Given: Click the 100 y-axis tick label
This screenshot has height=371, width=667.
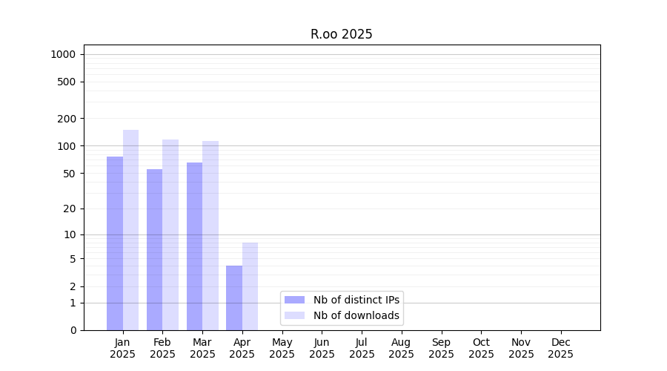Looking at the screenshot, I should 67,146.
